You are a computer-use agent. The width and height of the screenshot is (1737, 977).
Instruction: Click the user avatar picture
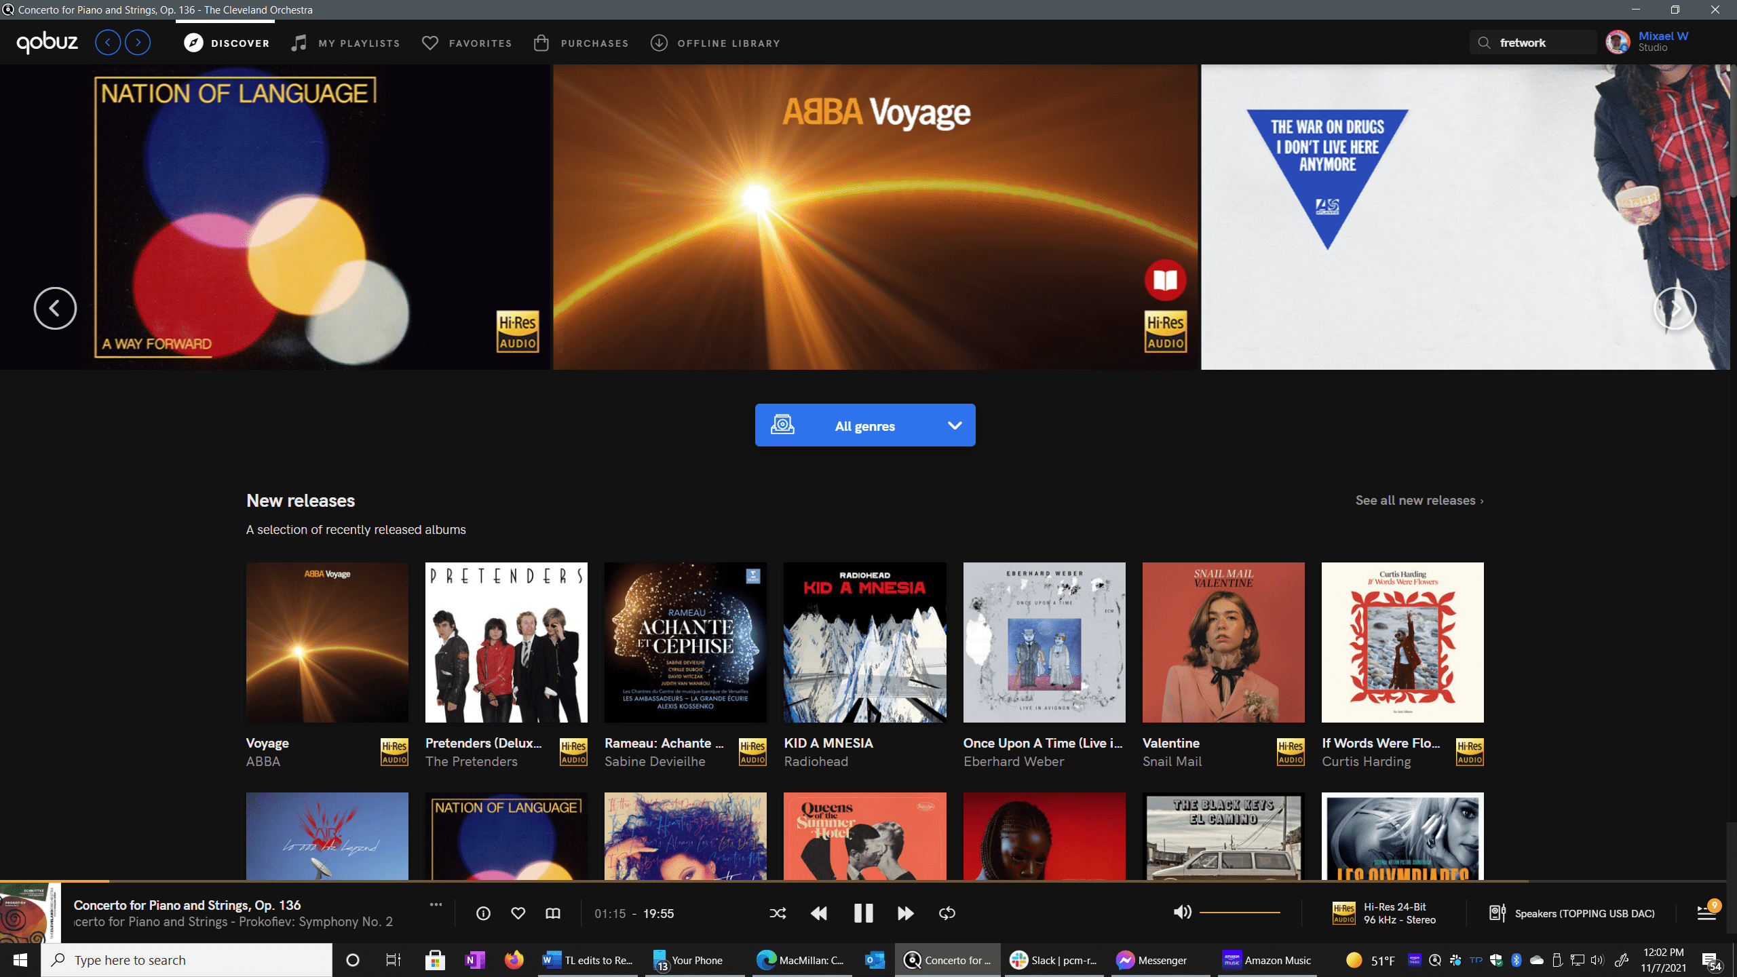(x=1618, y=42)
